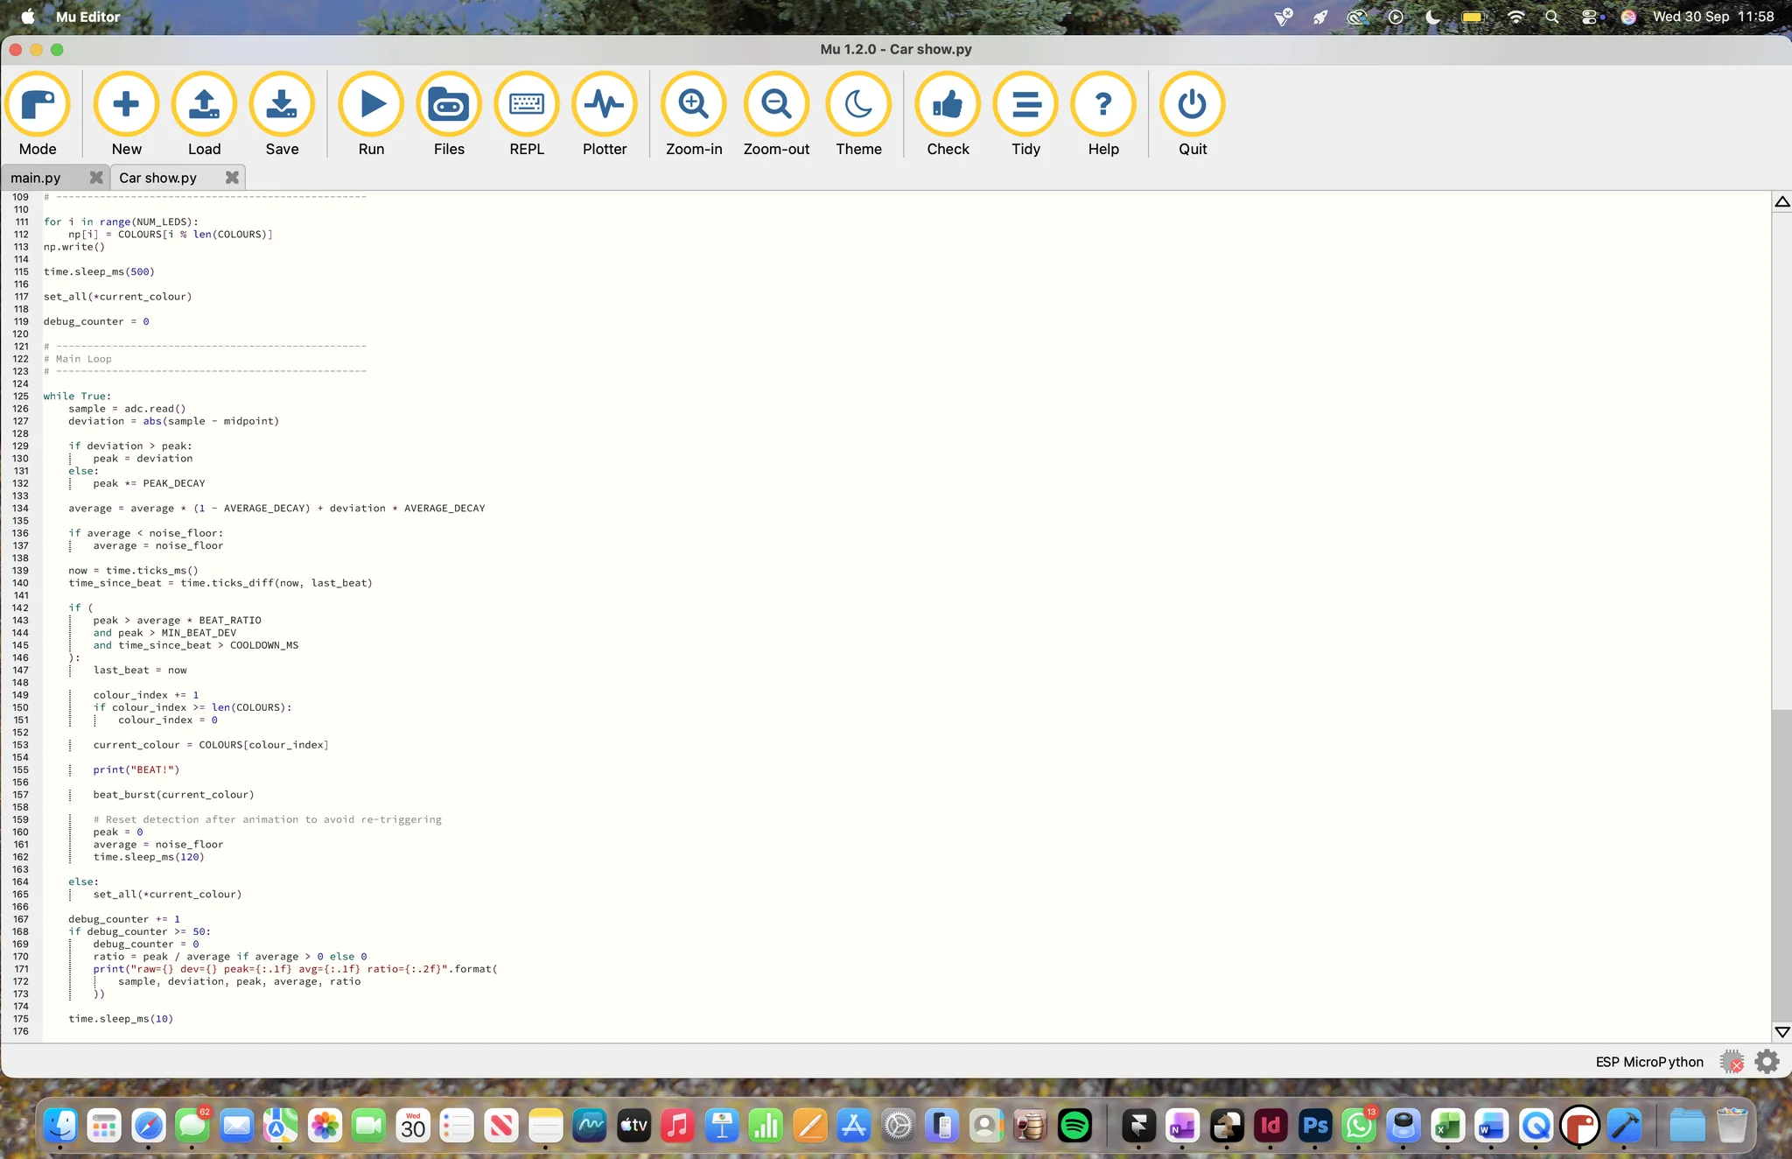Open Mu Help
The image size is (1792, 1159).
[x=1103, y=114]
